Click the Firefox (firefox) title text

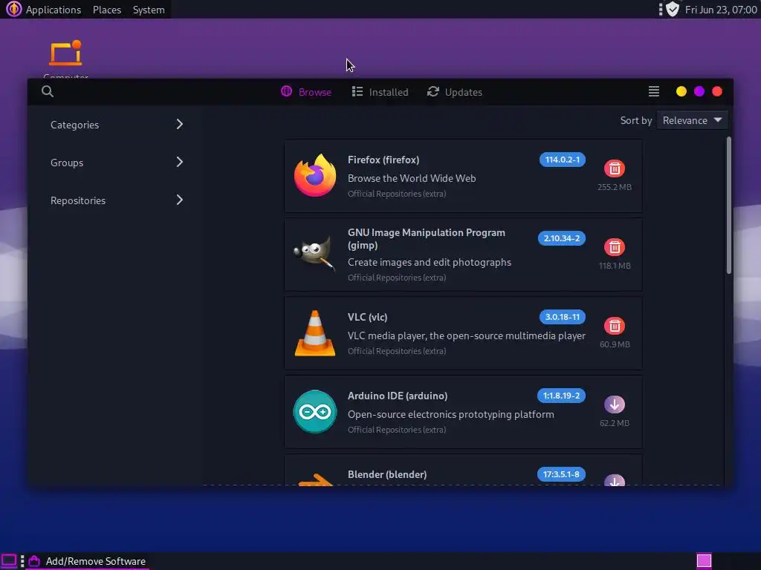[383, 160]
